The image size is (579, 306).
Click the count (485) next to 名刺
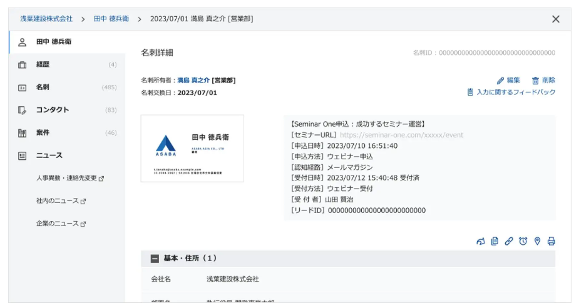(x=109, y=87)
